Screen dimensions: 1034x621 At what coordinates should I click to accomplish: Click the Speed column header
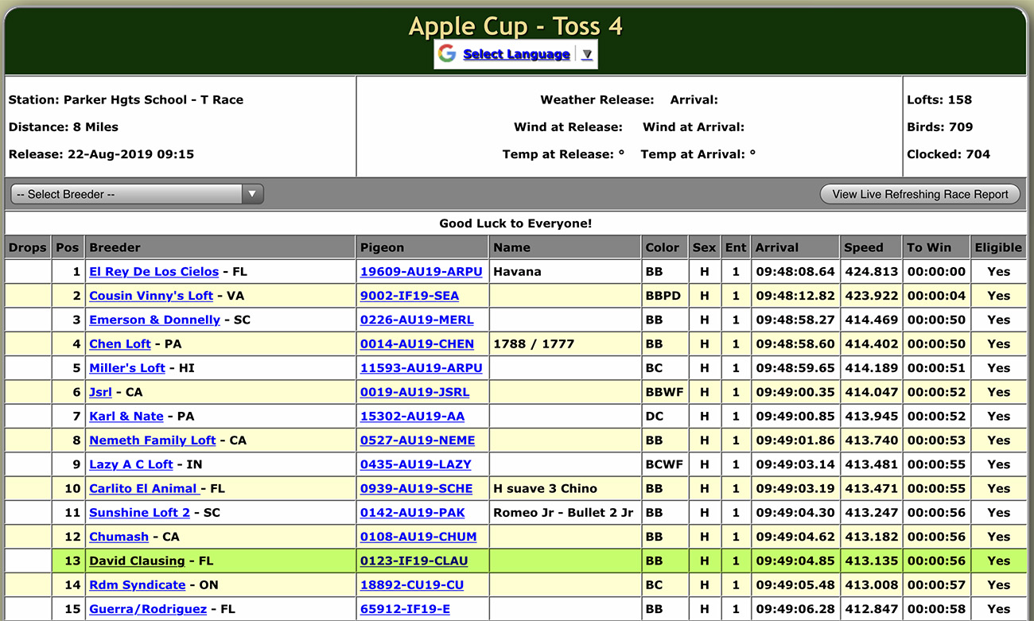(x=864, y=247)
